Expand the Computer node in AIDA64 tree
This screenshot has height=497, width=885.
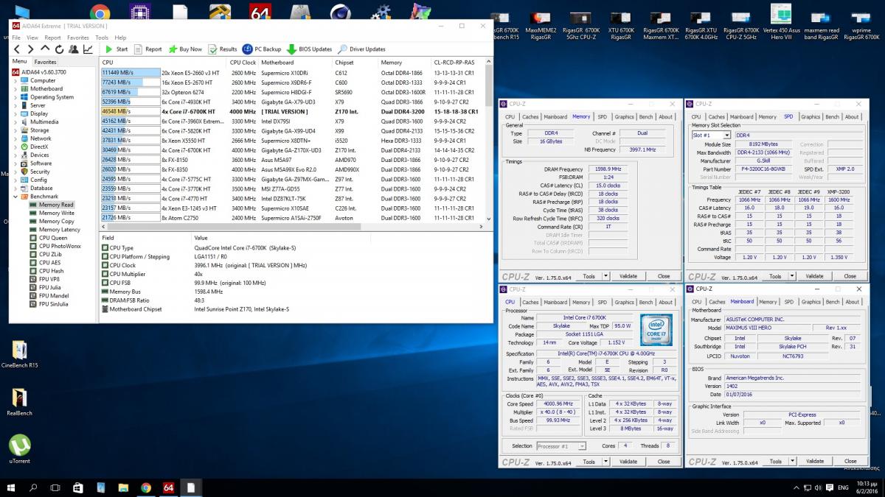point(15,80)
